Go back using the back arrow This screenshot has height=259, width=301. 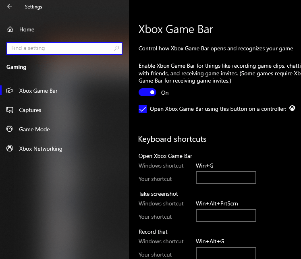tap(10, 6)
